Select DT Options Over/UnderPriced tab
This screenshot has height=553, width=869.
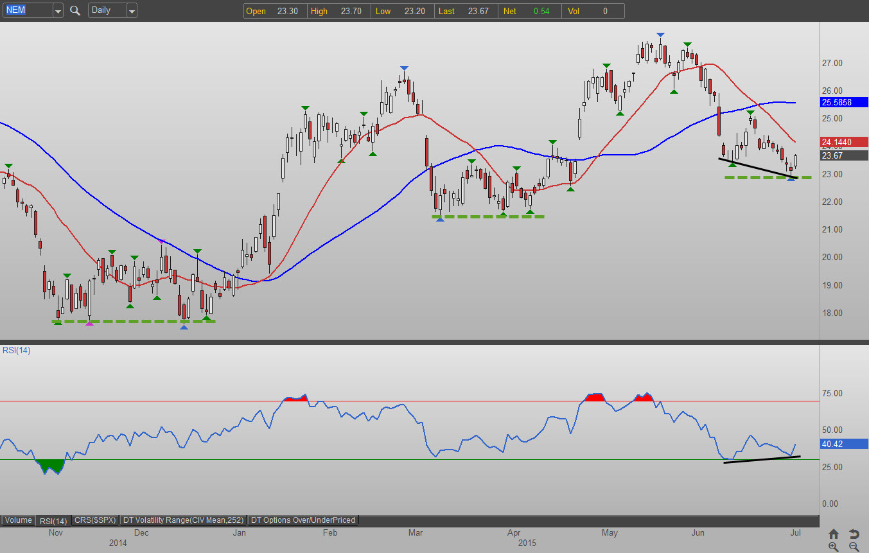coord(303,520)
